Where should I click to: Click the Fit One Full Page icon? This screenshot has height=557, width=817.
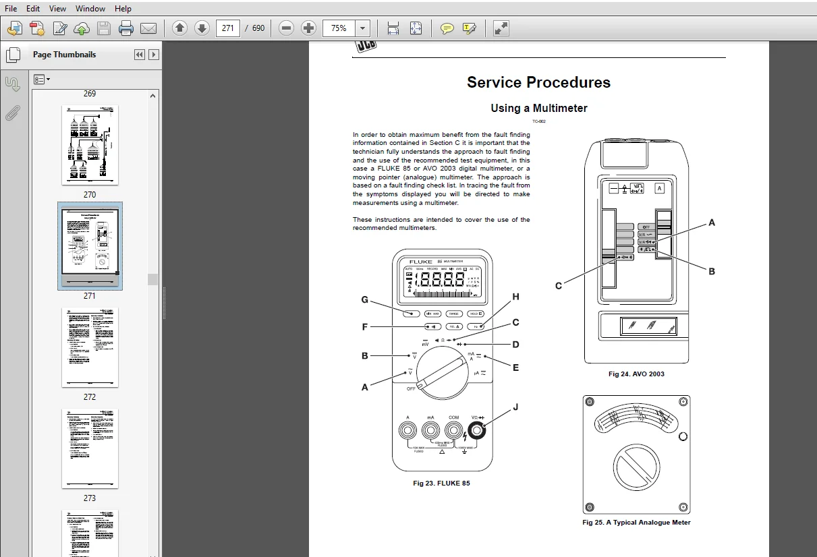click(416, 28)
